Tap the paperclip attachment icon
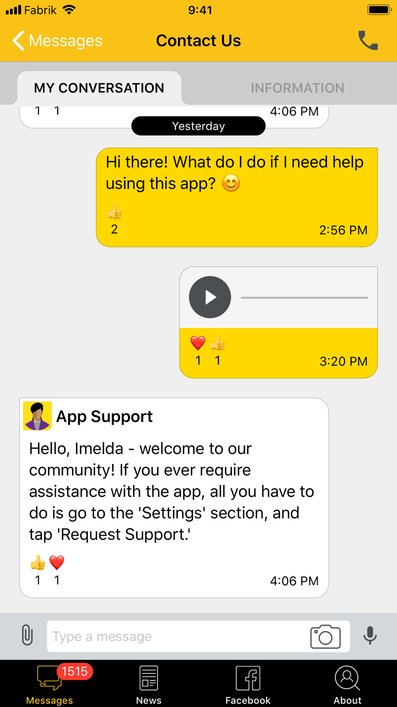Viewport: 397px width, 707px height. coord(27,635)
